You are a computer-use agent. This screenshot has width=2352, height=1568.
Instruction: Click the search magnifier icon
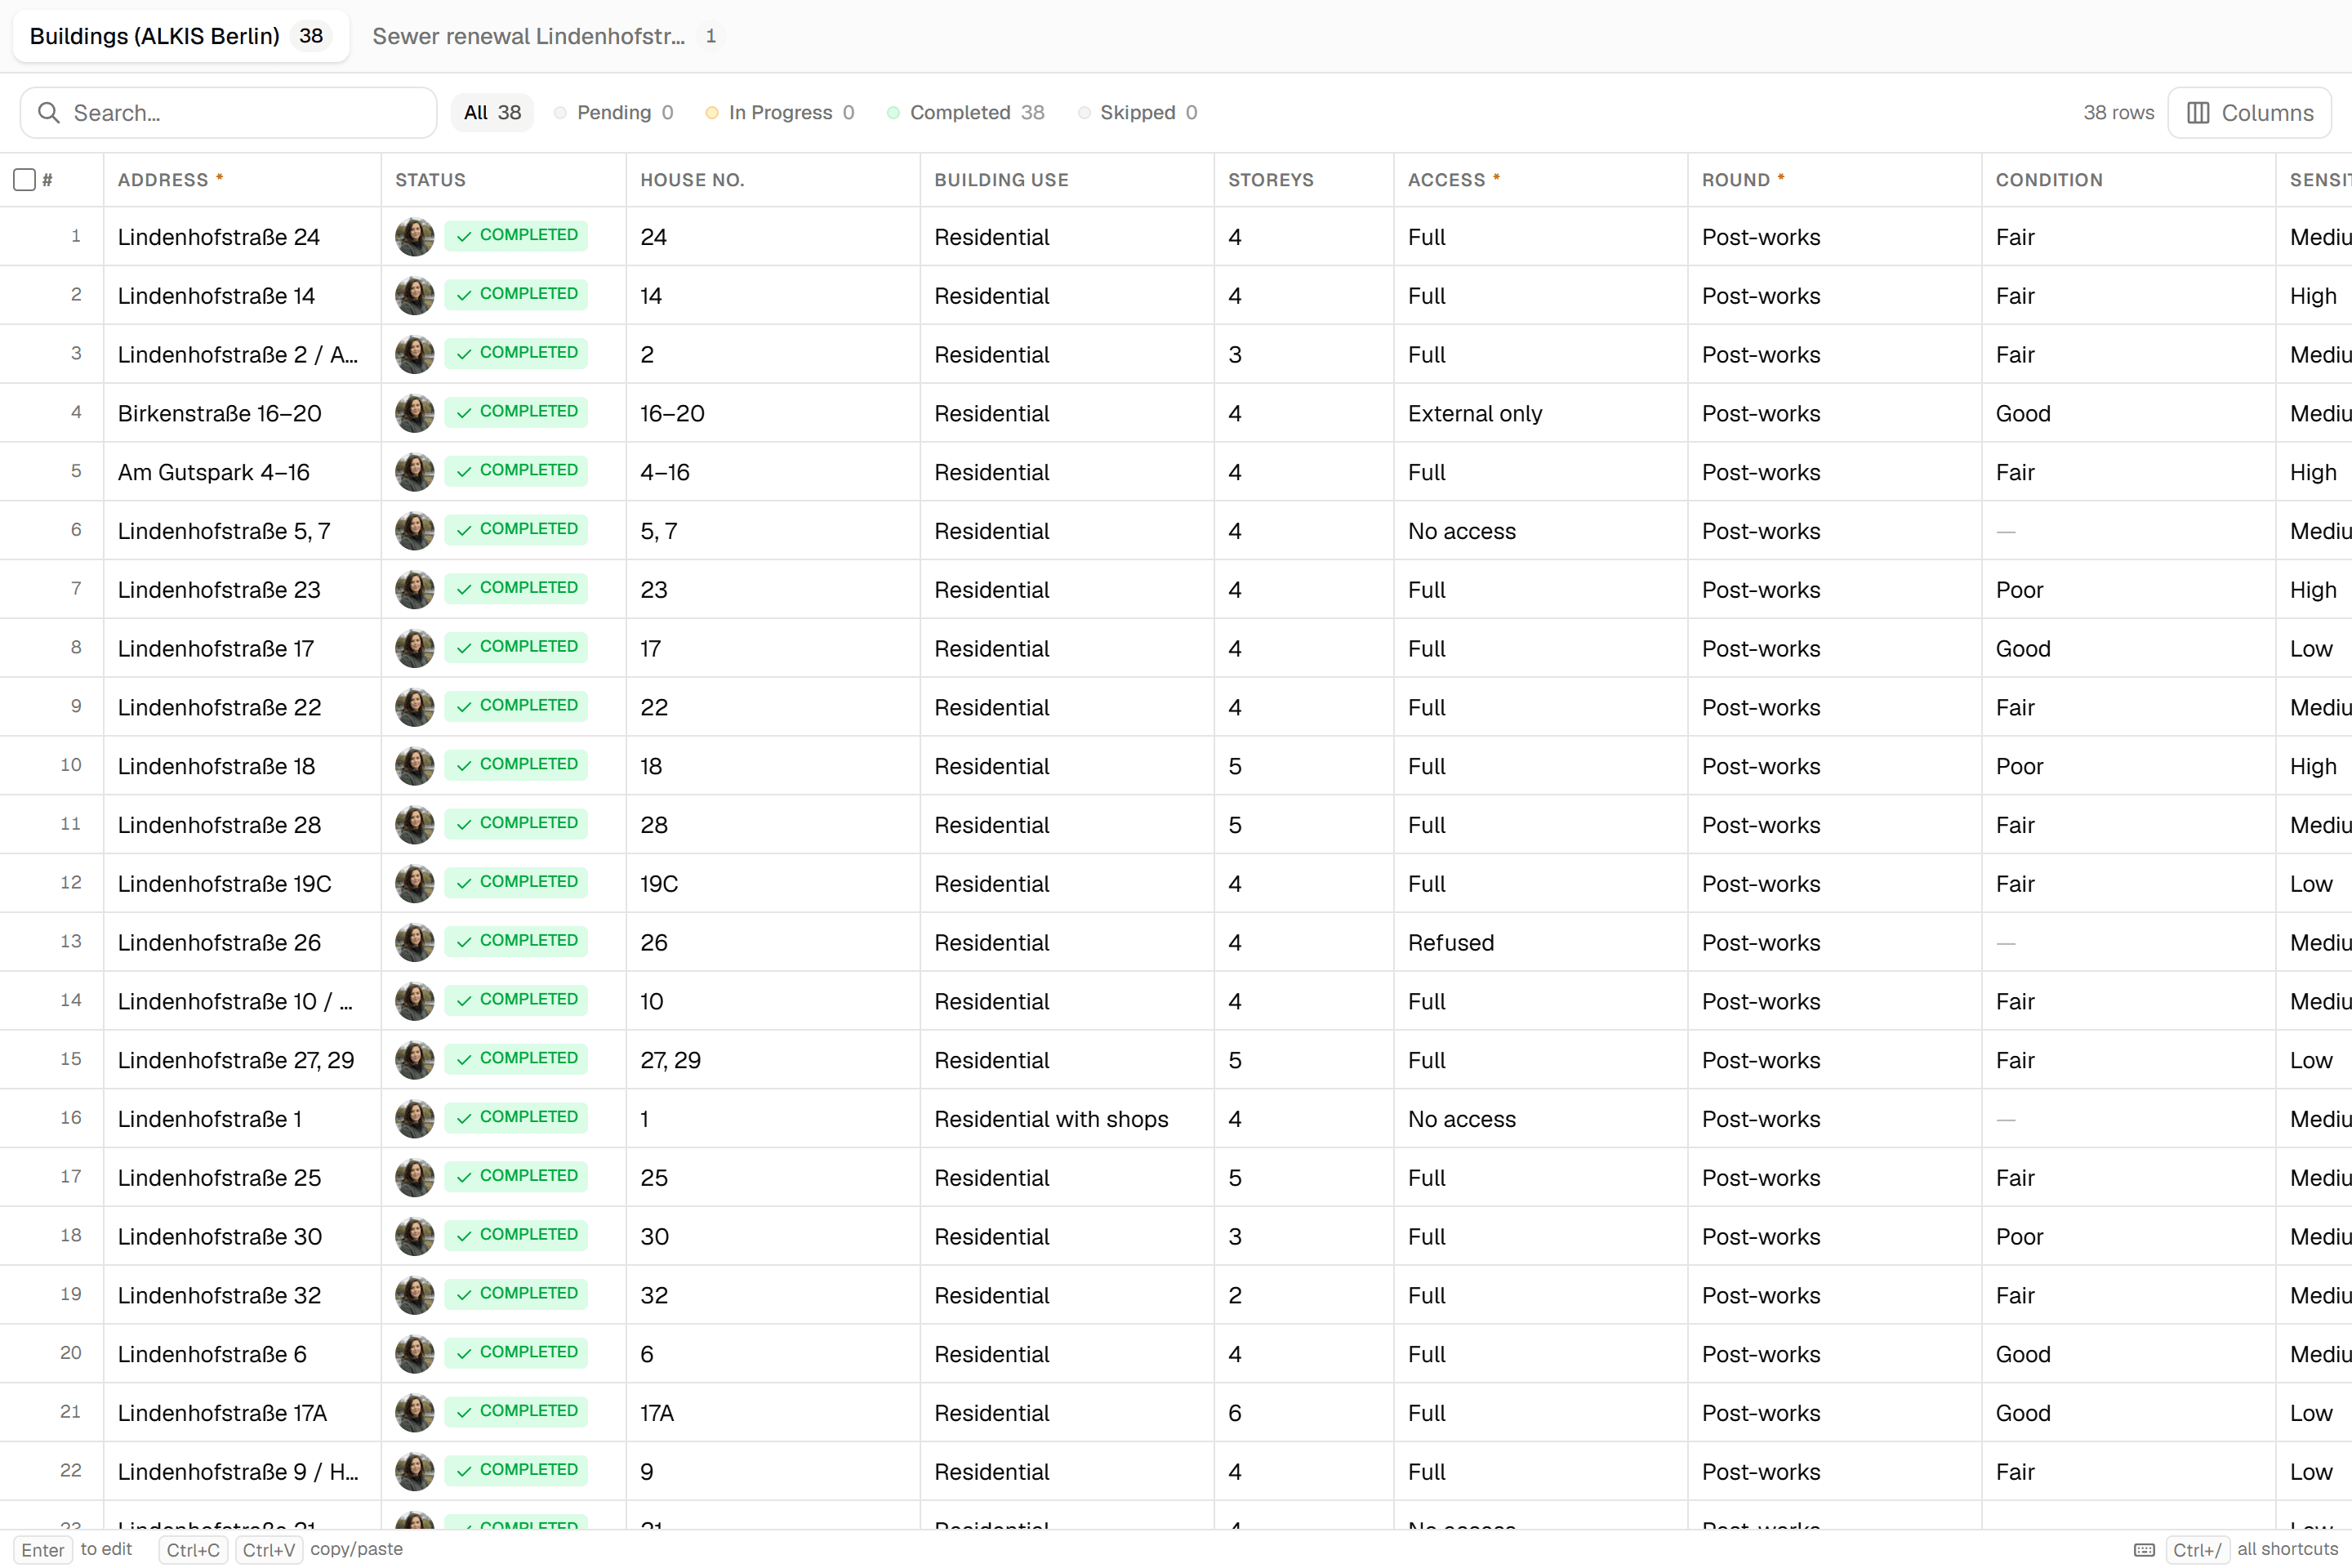(48, 113)
